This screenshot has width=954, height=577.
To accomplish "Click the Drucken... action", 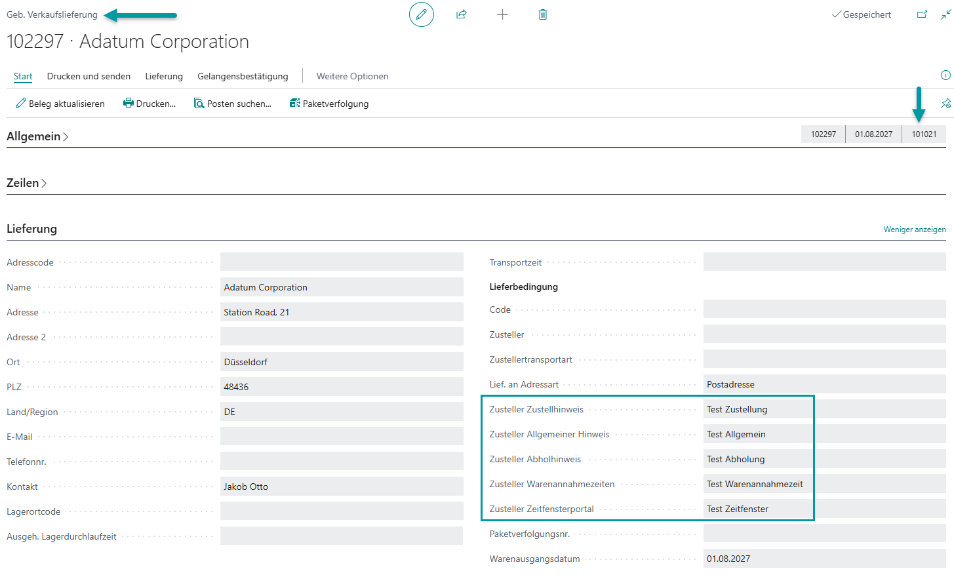I will [x=149, y=104].
